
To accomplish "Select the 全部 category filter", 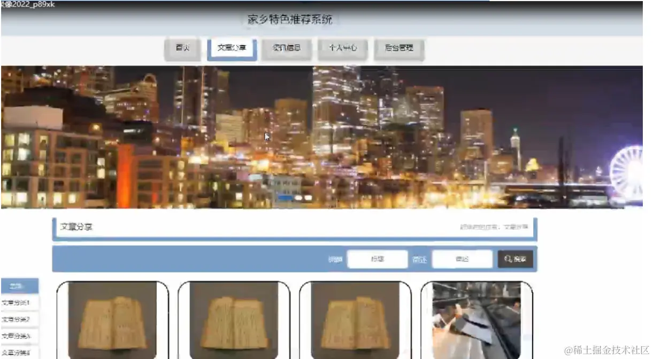I will pos(19,286).
